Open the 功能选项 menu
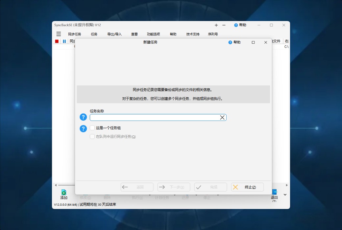This screenshot has height=230, width=342. pos(153,34)
